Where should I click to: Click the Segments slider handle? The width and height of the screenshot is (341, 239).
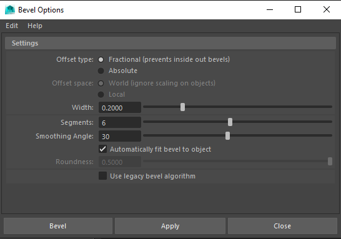pos(230,122)
